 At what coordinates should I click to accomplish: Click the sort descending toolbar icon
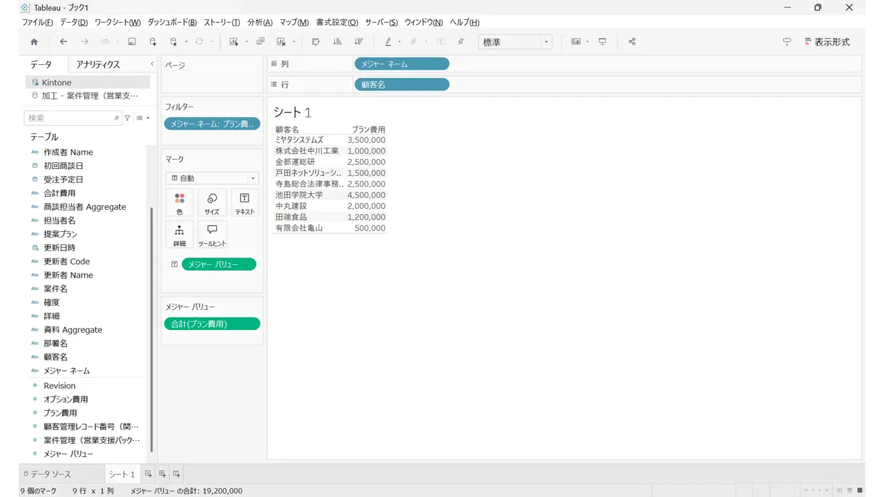358,42
